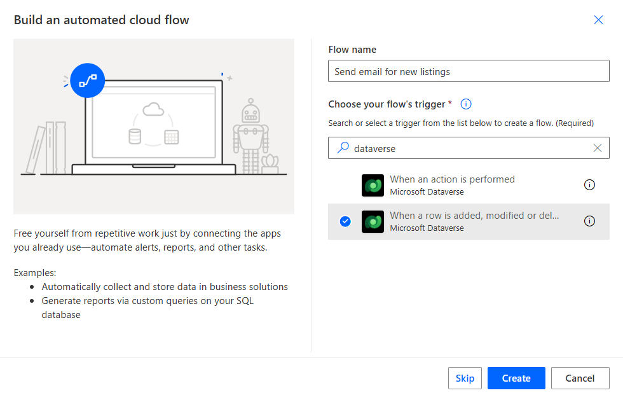This screenshot has height=395, width=623.
Task: Cancel the flow creation
Action: [580, 378]
